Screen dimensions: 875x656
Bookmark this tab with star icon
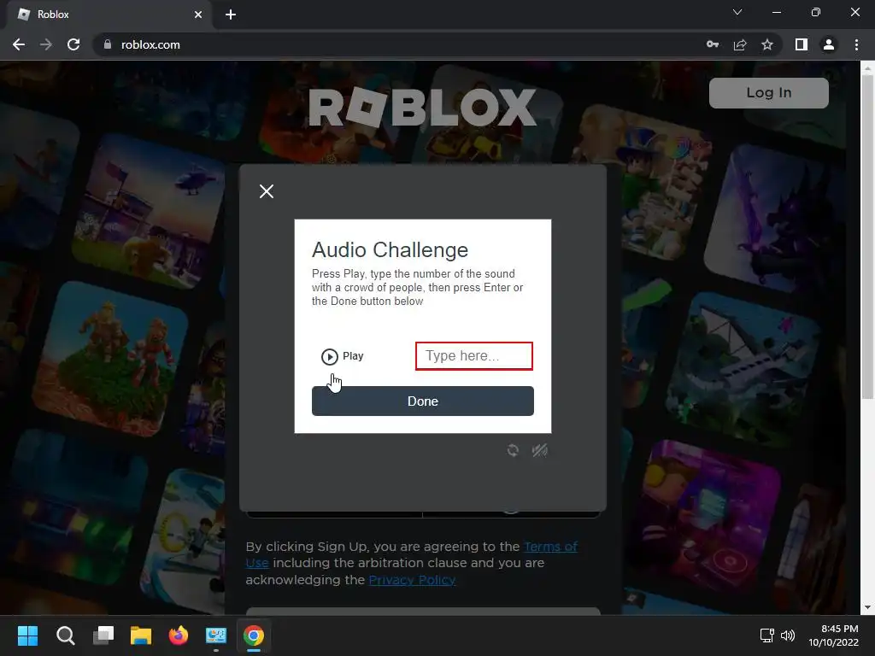[767, 44]
